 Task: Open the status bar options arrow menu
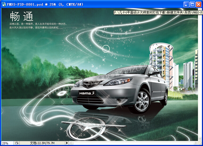point(67,143)
